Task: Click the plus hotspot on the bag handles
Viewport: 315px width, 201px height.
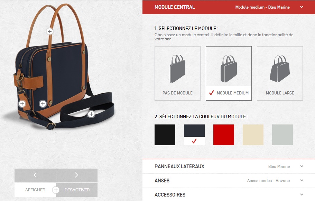Action: click(x=50, y=31)
